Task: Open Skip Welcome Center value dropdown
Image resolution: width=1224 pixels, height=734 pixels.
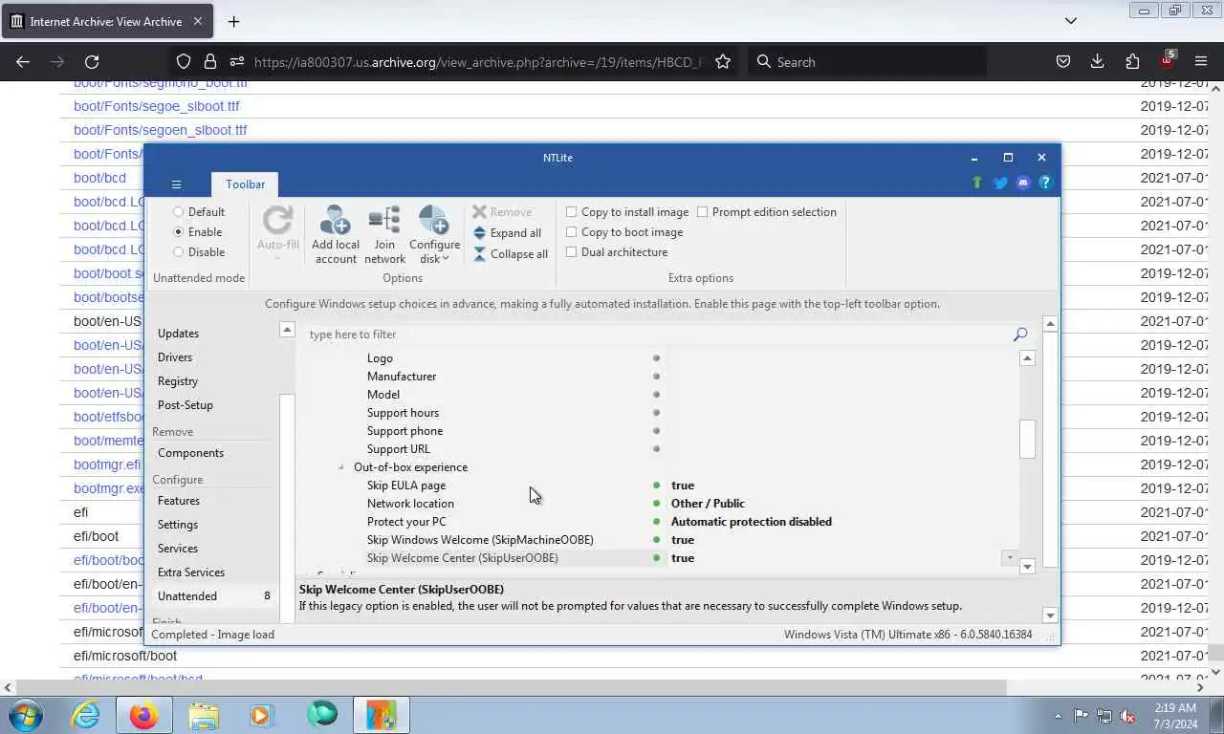Action: 1009,558
